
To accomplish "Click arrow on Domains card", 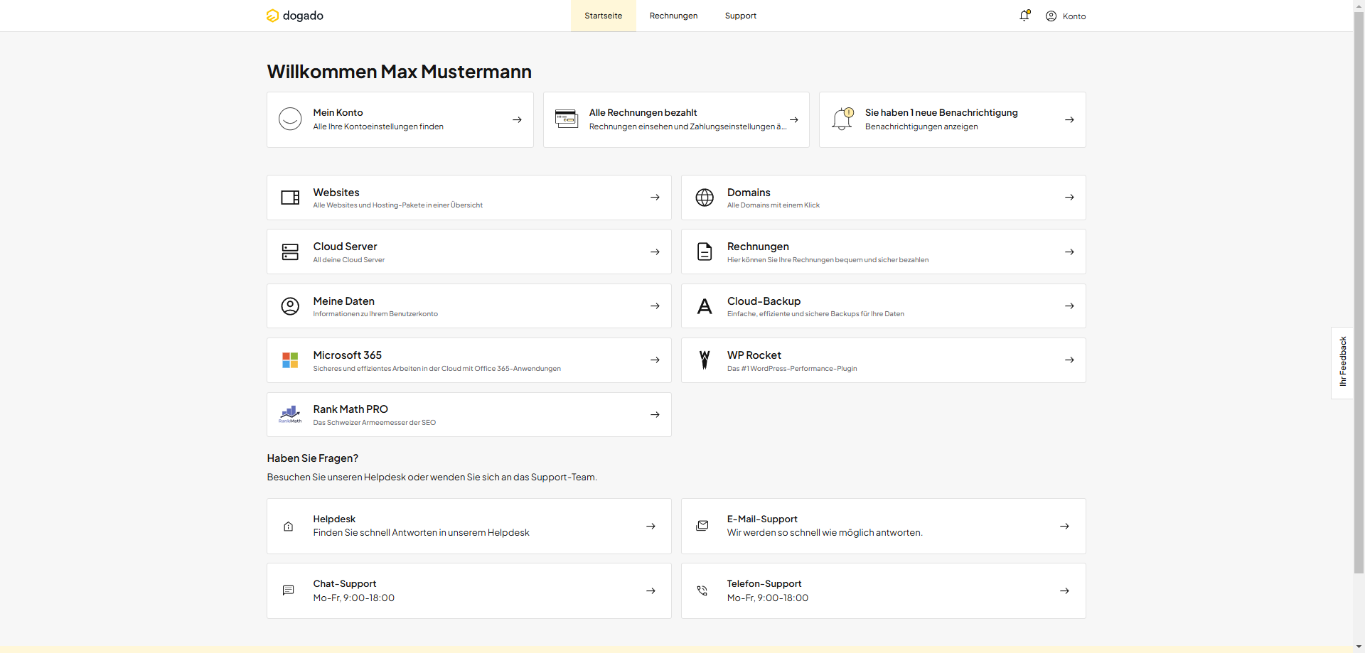I will point(1069,198).
